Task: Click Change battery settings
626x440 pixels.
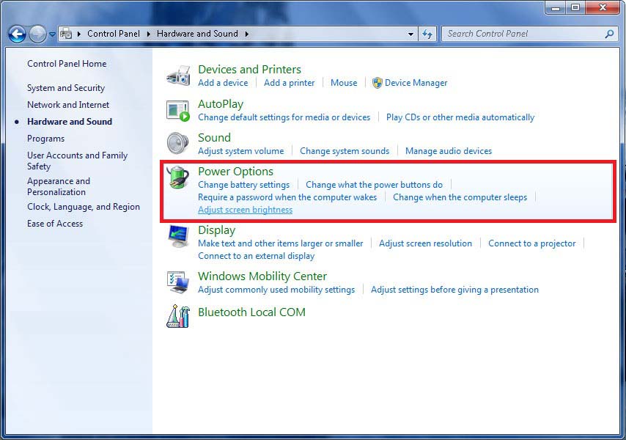Action: click(243, 185)
